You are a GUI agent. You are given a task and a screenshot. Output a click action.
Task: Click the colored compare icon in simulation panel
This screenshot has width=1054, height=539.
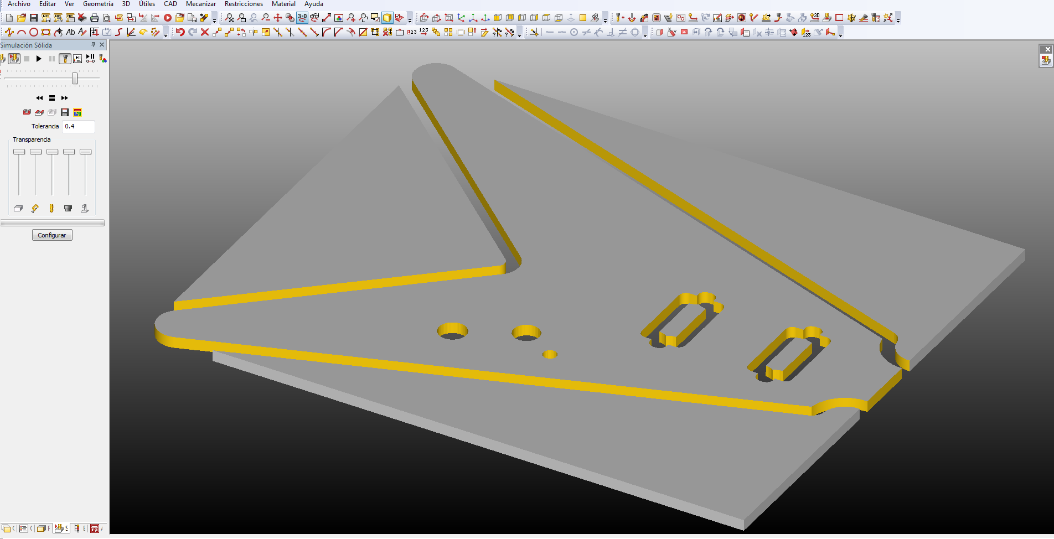coord(77,112)
